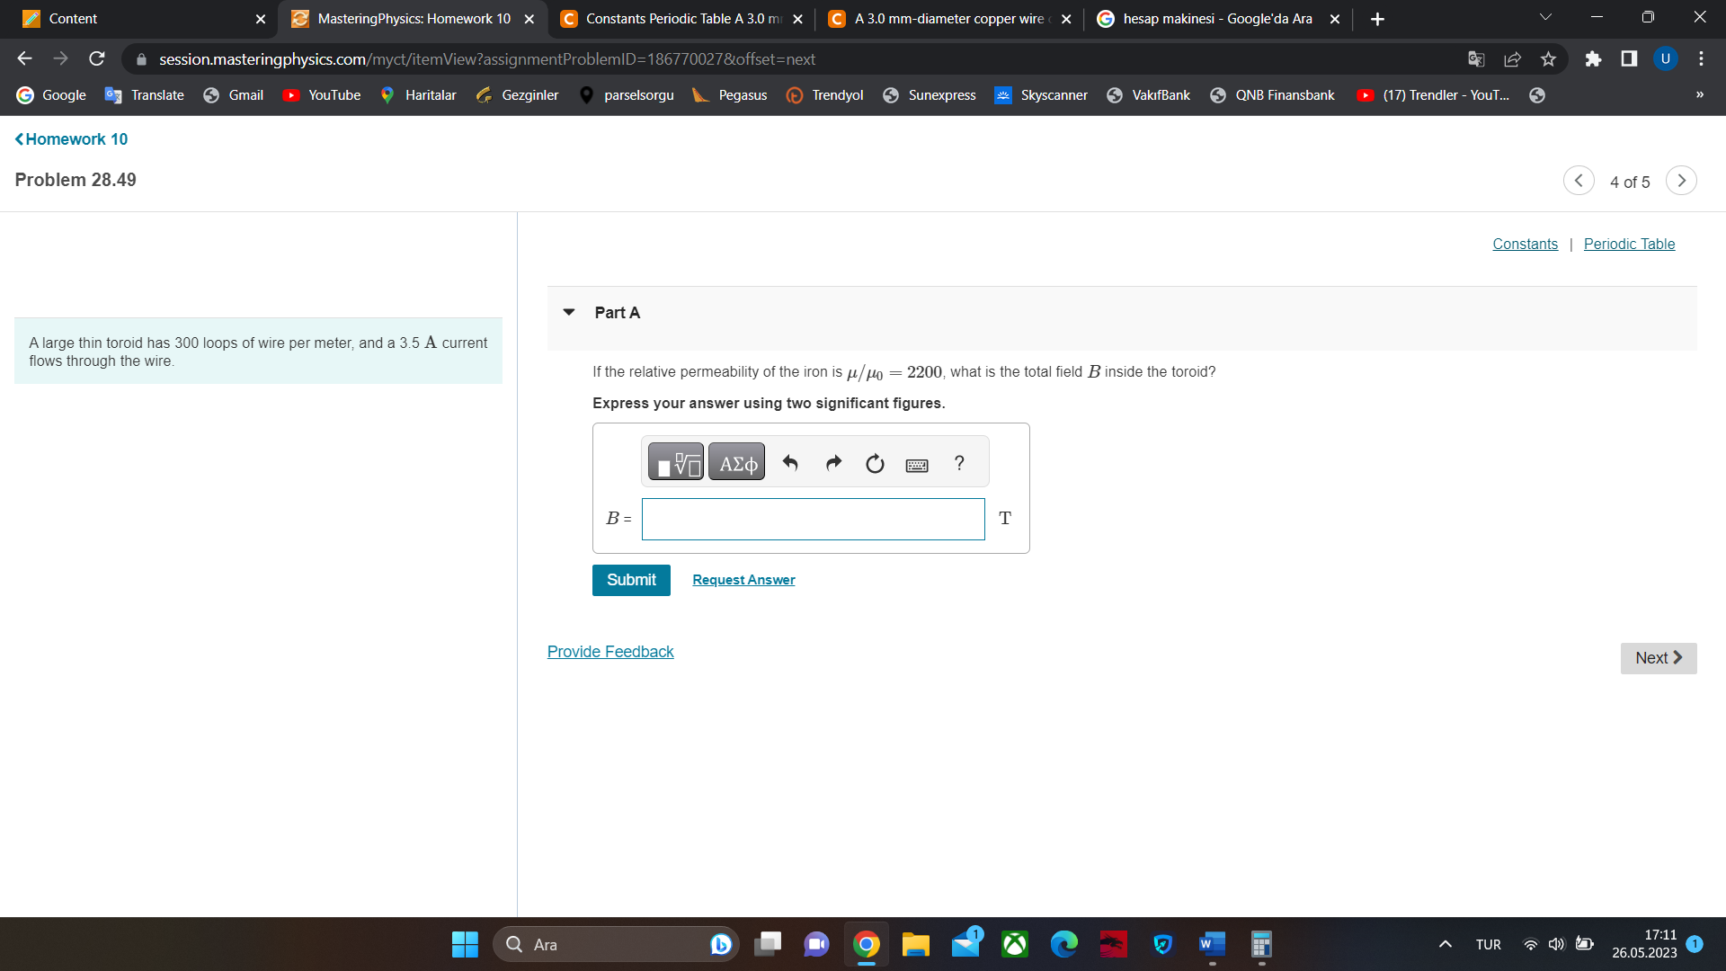Screen dimensions: 1726x971
Task: Click the question mark help icon
Action: pos(959,463)
